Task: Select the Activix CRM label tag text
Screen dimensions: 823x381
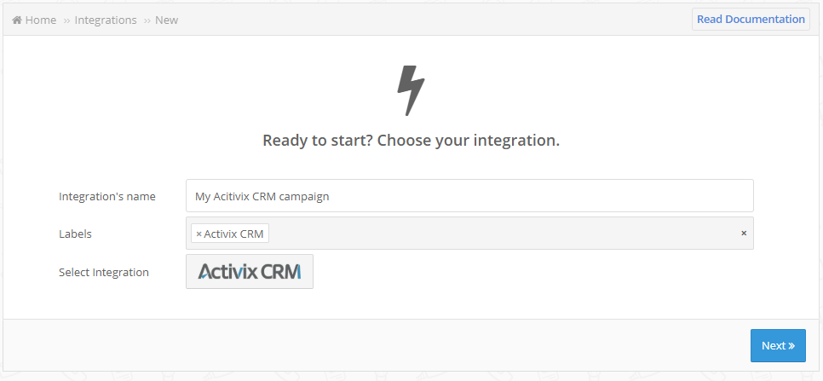Action: click(x=233, y=234)
